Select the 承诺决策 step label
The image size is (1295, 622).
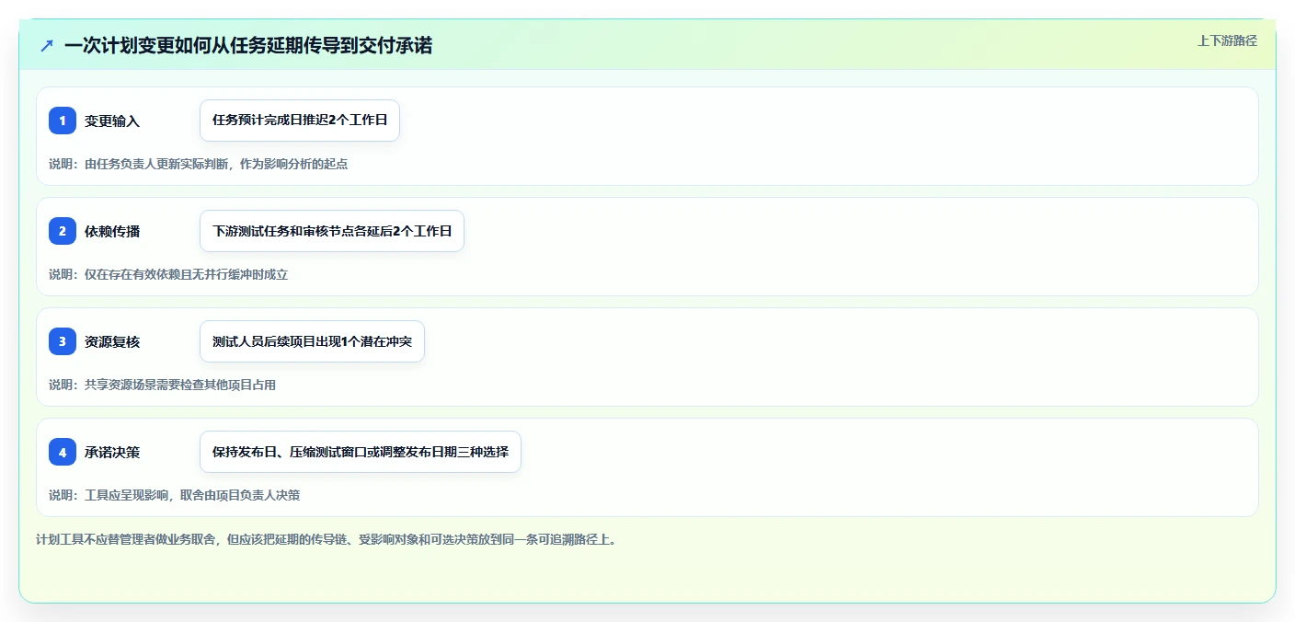[112, 452]
